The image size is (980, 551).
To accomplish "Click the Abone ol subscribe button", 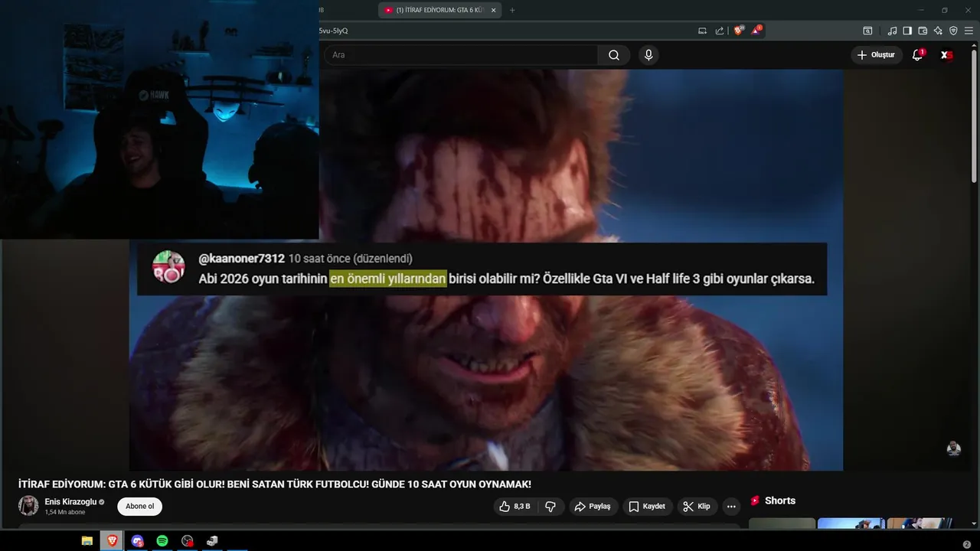I will pyautogui.click(x=139, y=507).
